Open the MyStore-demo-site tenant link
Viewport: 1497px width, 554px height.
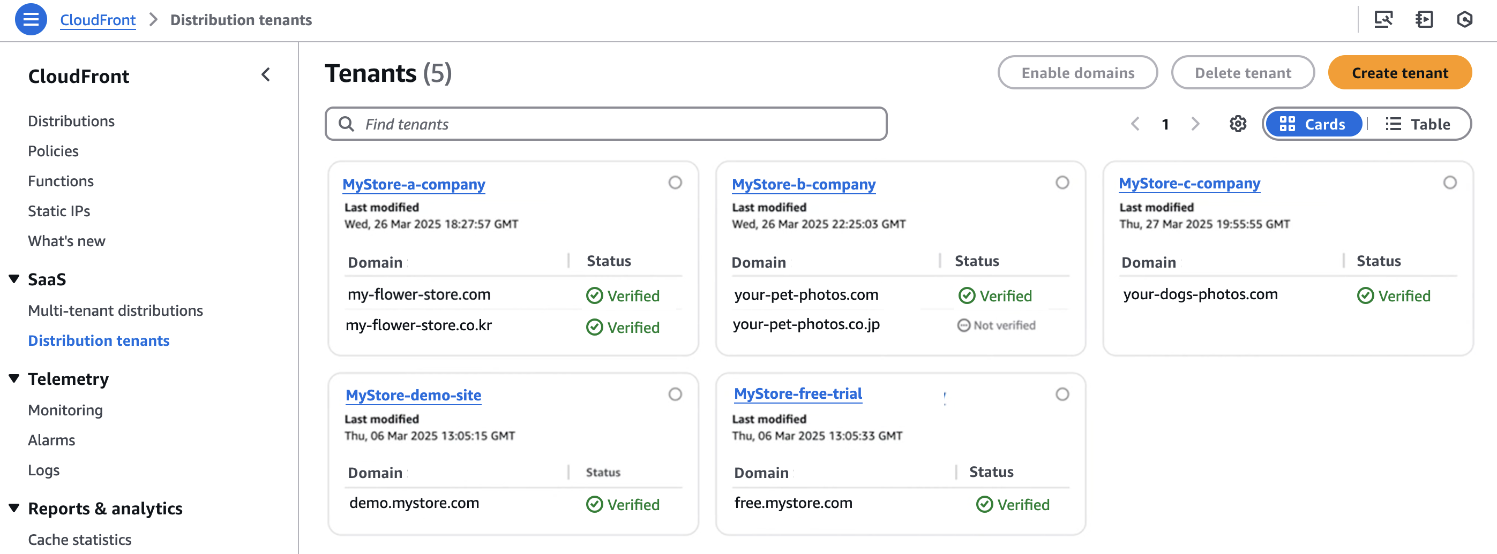click(413, 395)
